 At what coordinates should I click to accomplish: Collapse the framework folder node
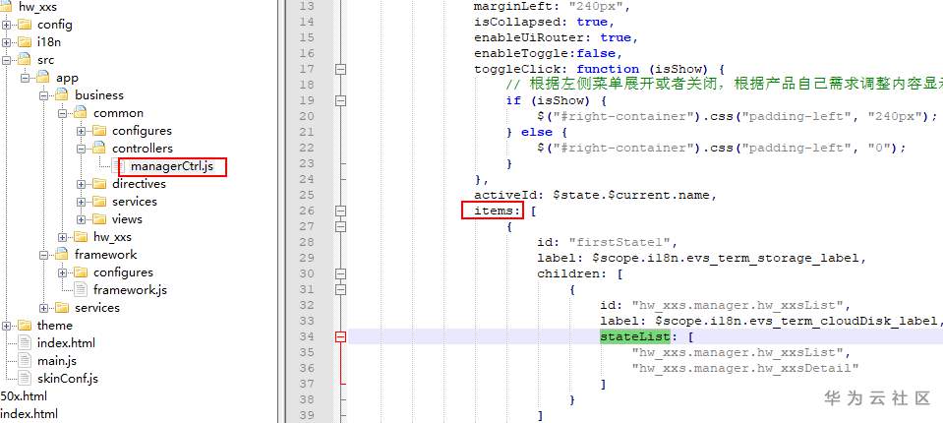coord(43,255)
